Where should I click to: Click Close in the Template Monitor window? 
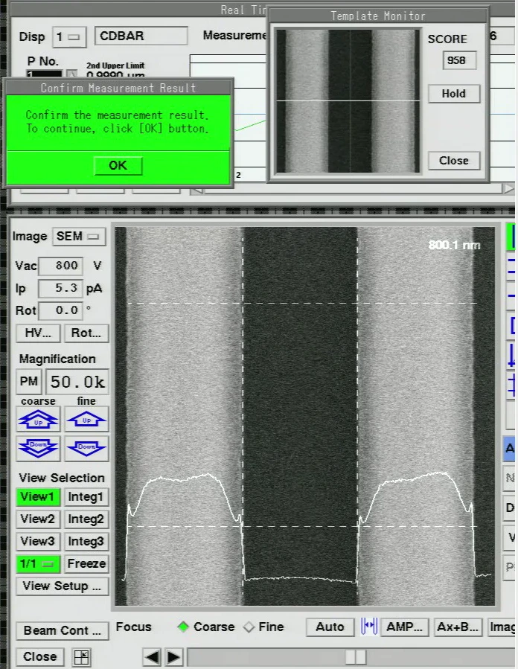pos(454,161)
